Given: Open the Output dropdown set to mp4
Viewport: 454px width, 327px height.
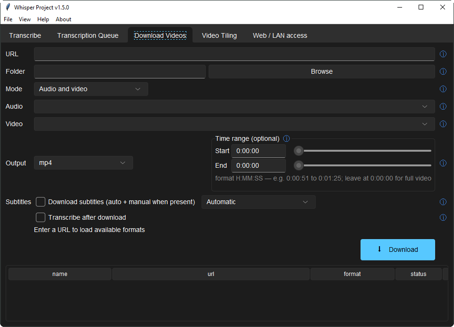Looking at the screenshot, I should (x=84, y=163).
